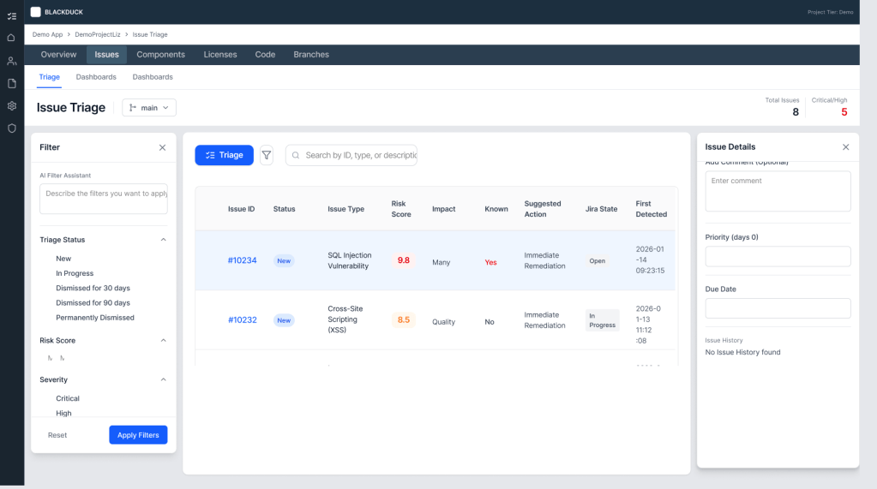
Task: Click the shield icon in sidebar
Action: 11,128
